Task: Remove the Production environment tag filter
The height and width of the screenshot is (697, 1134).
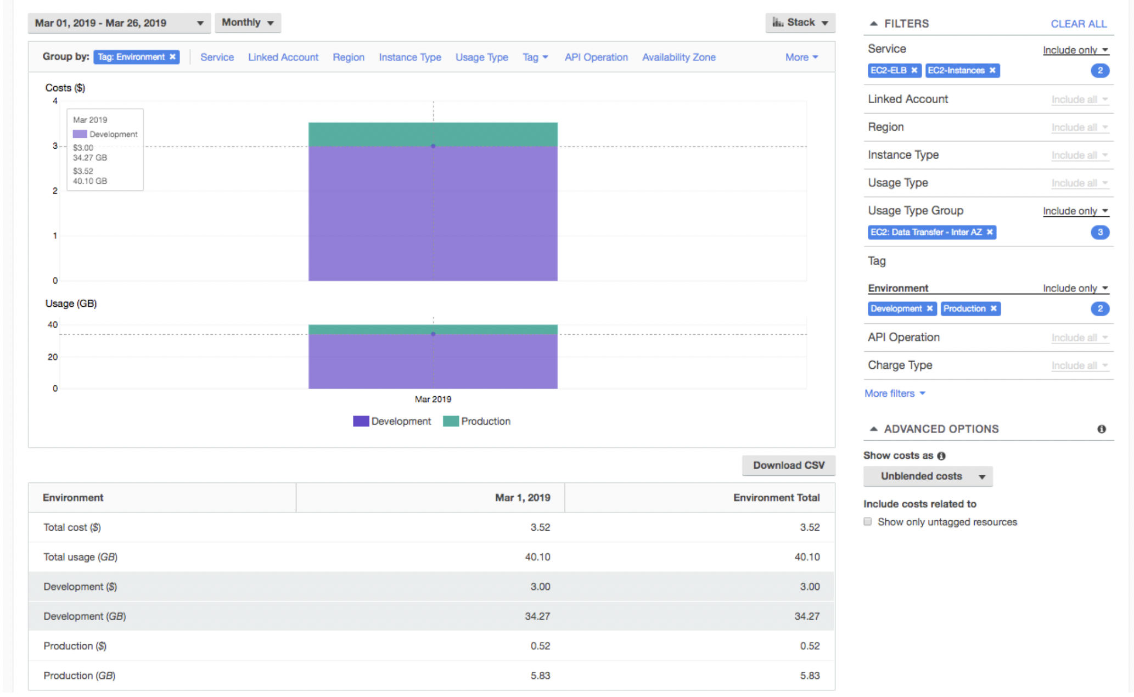Action: coord(993,308)
